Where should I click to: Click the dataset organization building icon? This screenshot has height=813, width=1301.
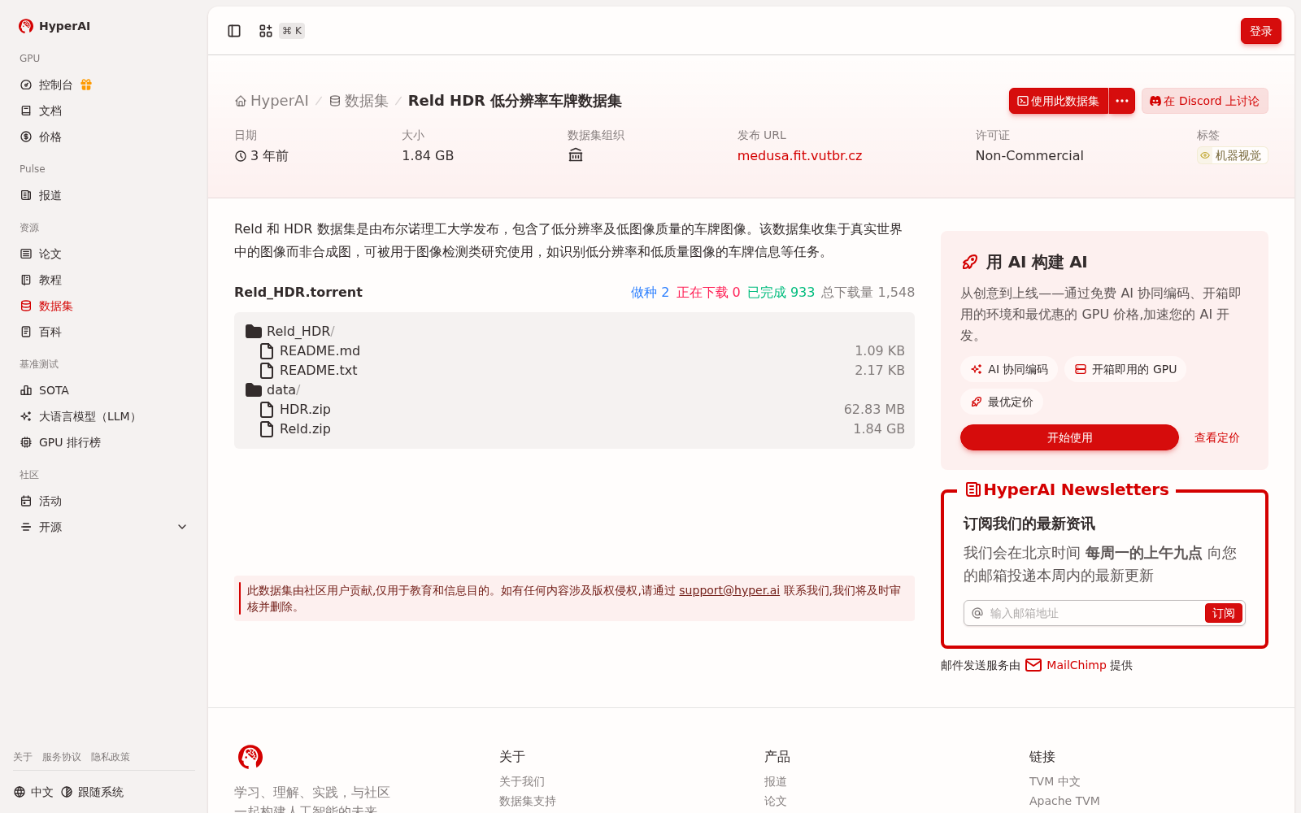click(x=576, y=155)
